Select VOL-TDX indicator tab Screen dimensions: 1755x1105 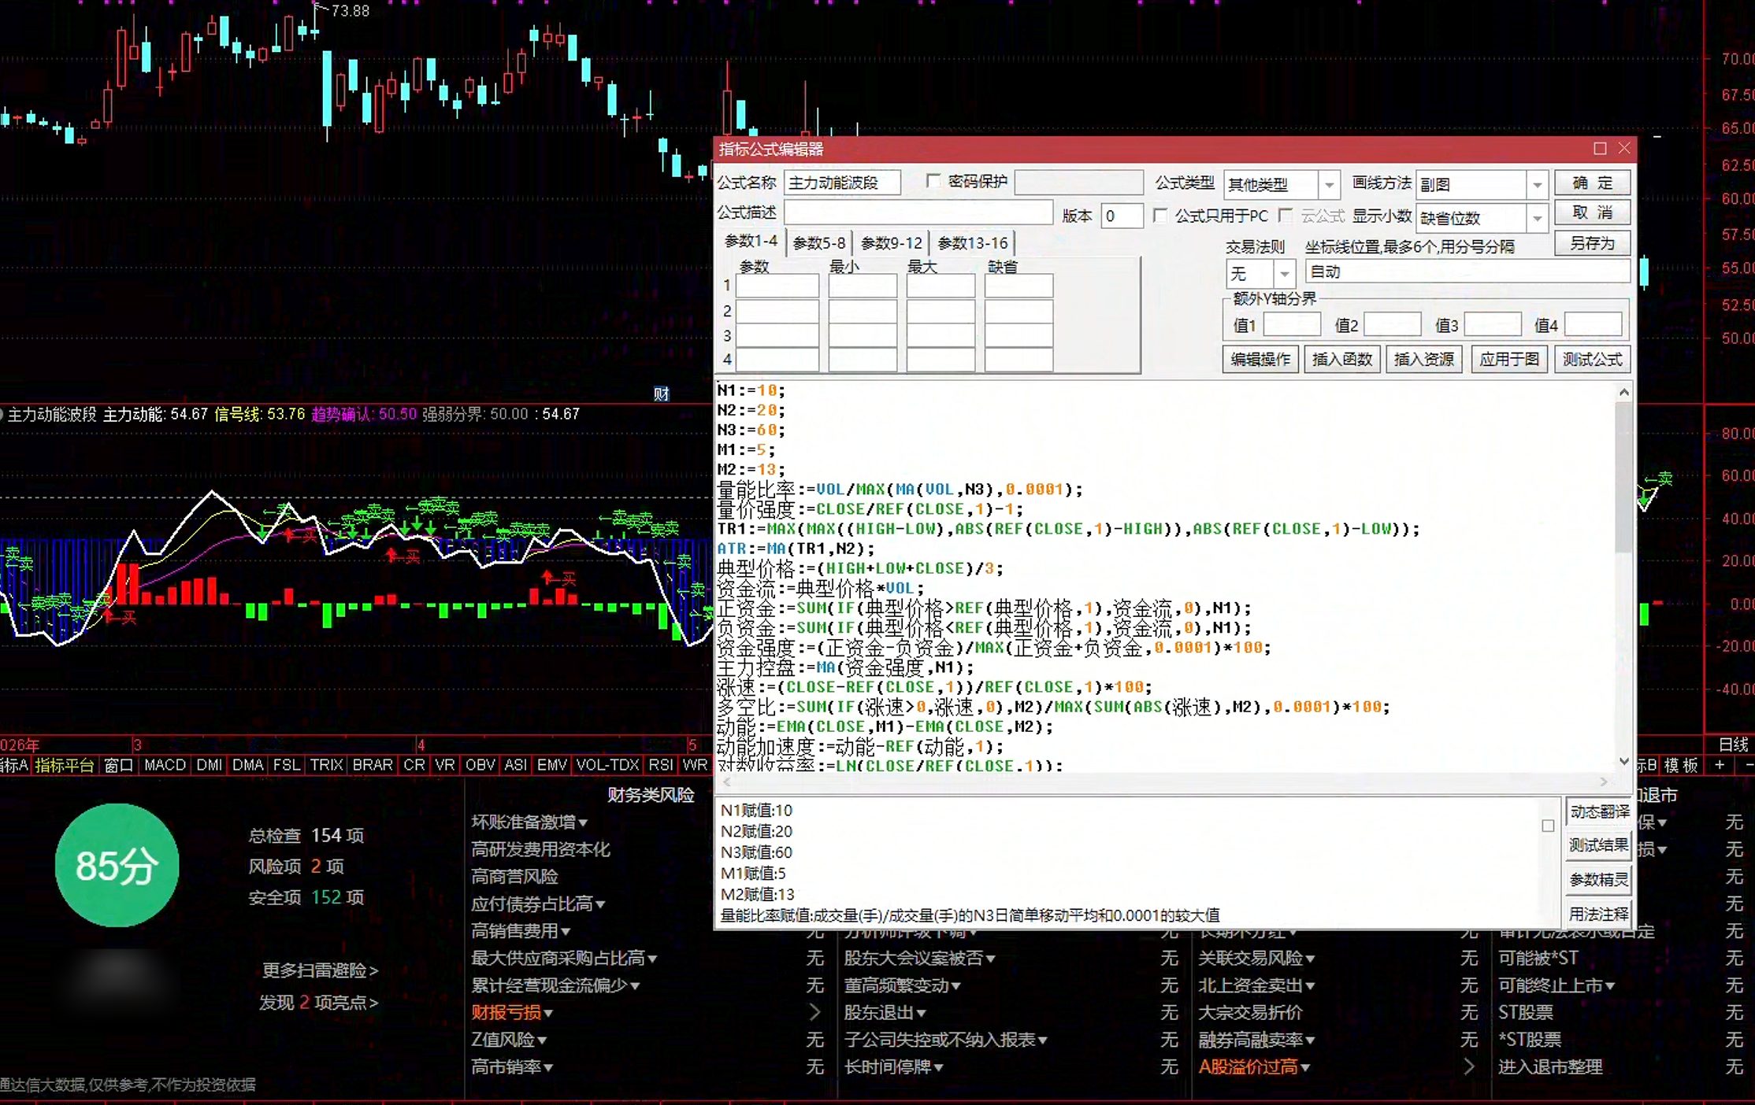[607, 765]
